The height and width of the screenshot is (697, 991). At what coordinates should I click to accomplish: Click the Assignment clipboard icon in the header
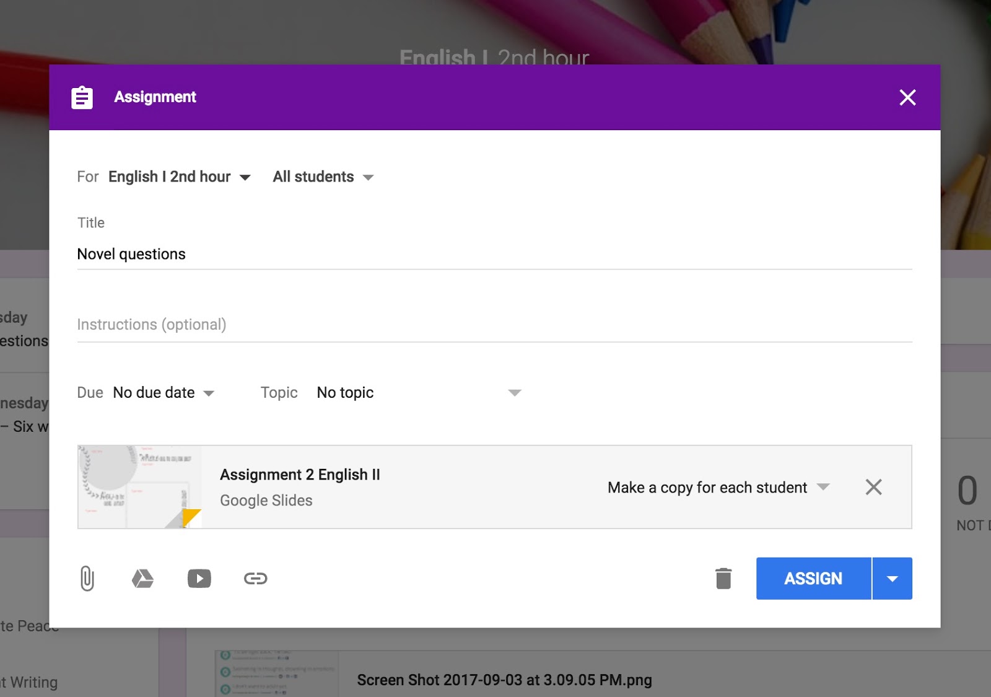coord(81,97)
